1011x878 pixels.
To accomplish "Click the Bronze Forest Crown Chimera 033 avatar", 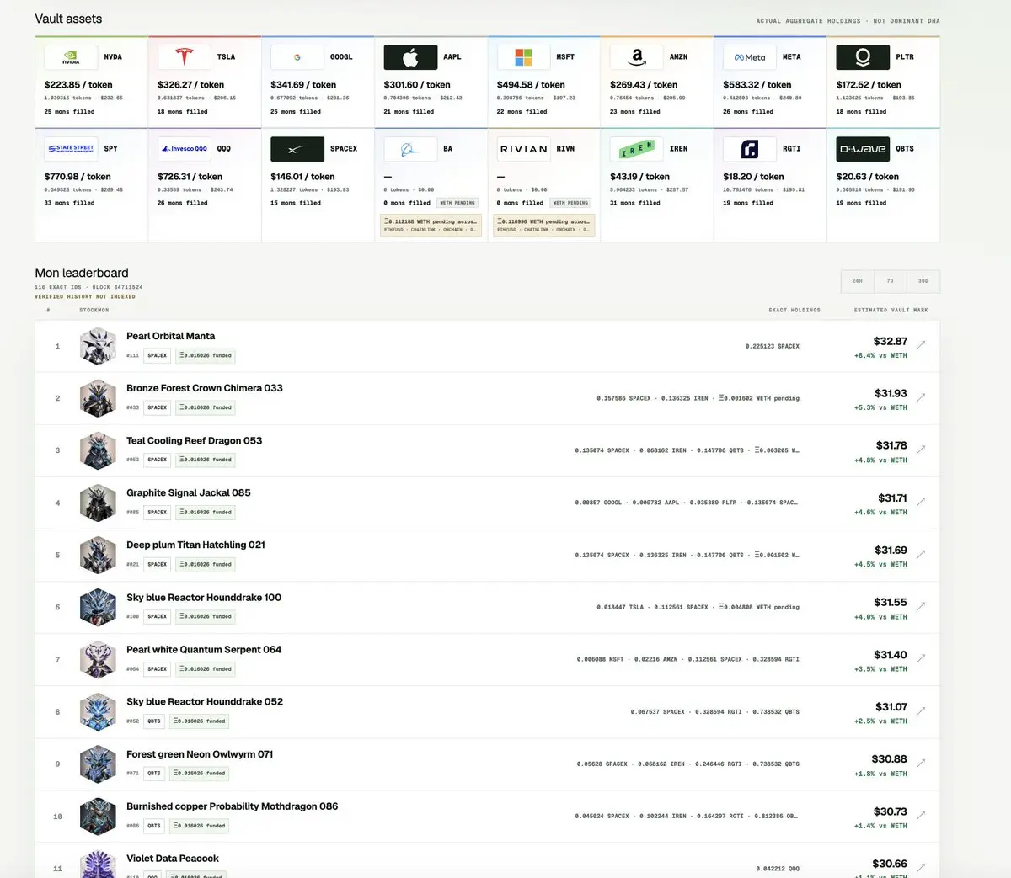I will tap(98, 398).
